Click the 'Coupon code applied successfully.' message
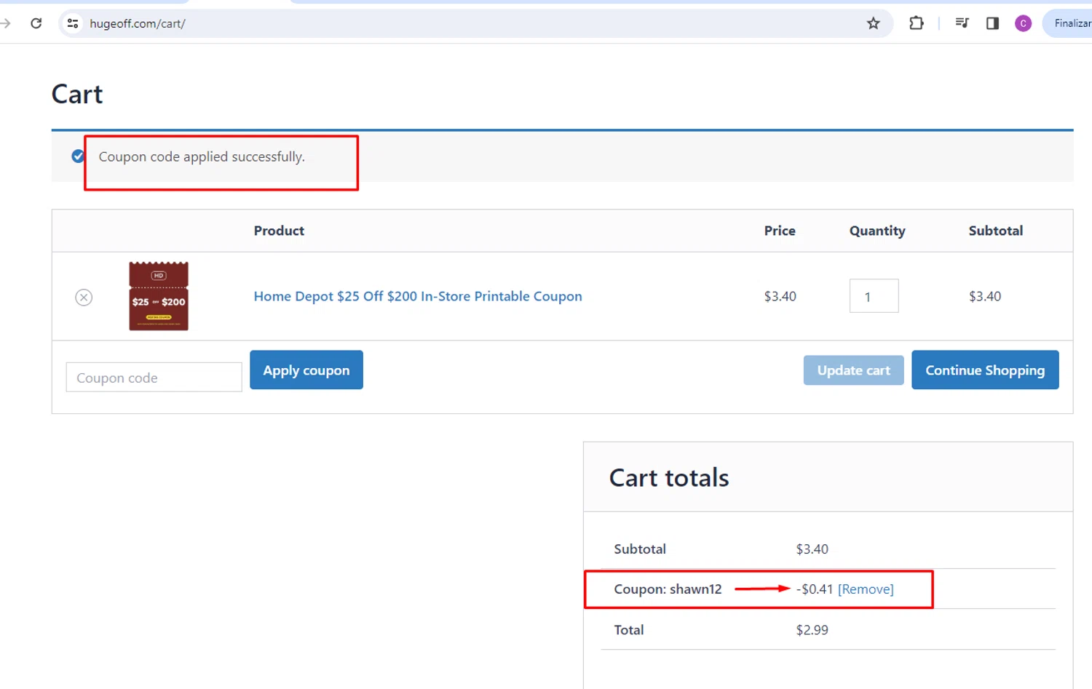 point(202,156)
